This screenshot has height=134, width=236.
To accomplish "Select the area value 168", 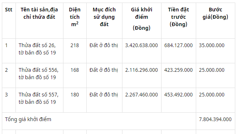I will point(74,70).
